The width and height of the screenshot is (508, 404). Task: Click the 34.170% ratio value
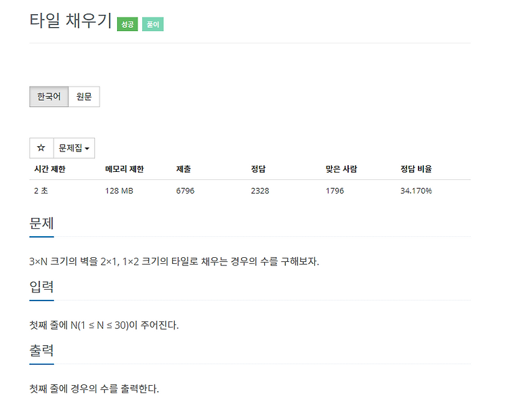point(416,191)
